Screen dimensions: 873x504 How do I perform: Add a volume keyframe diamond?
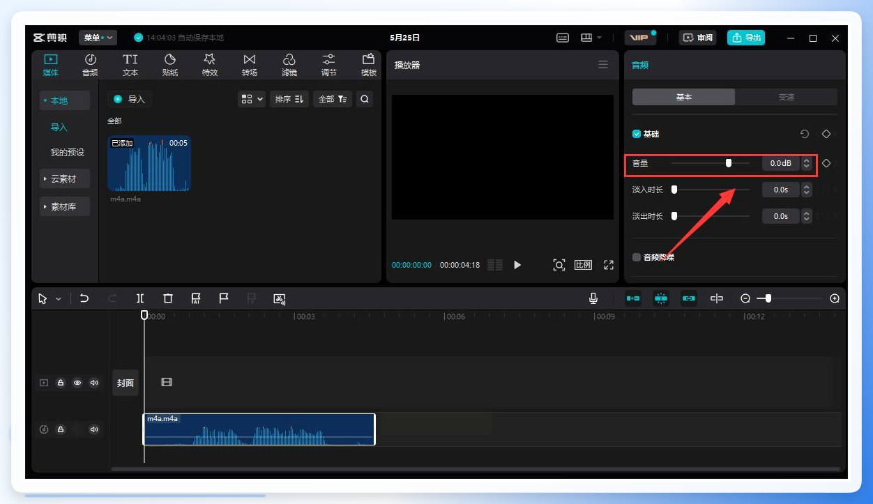826,163
